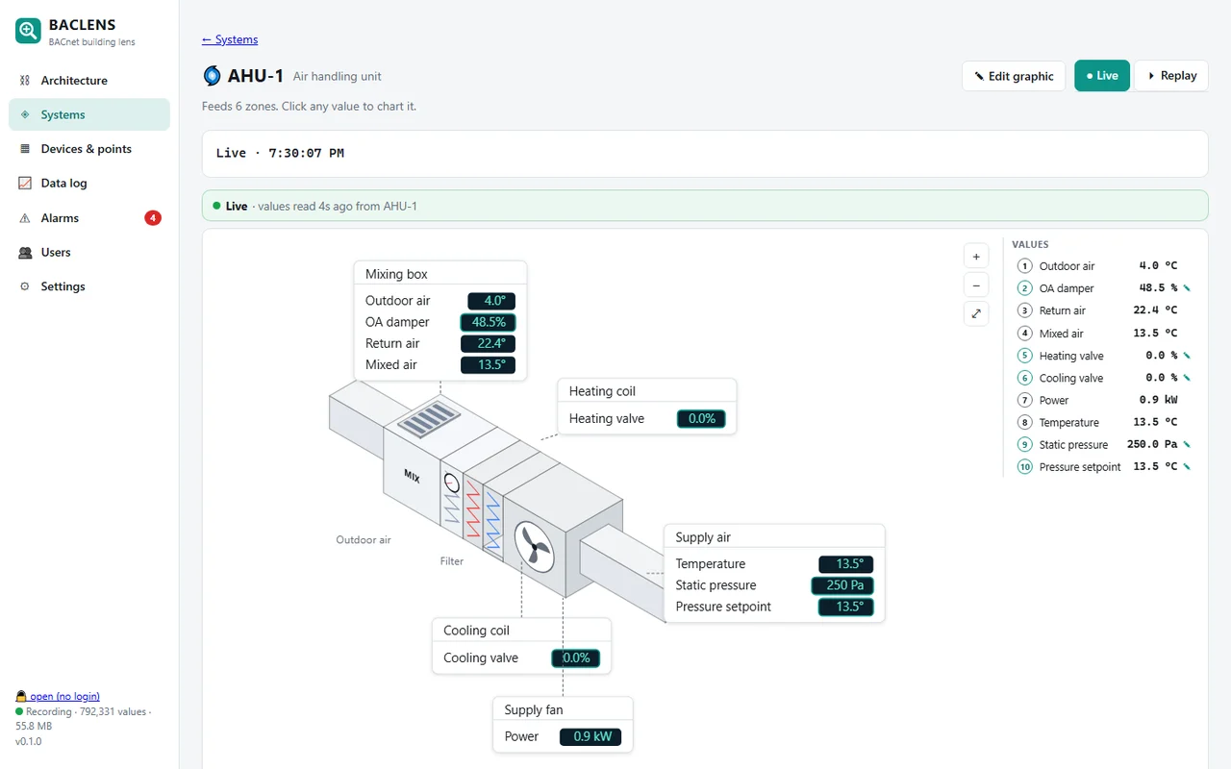Viewport: 1231px width, 769px height.
Task: Click the open (no login) link
Action: tap(58, 696)
